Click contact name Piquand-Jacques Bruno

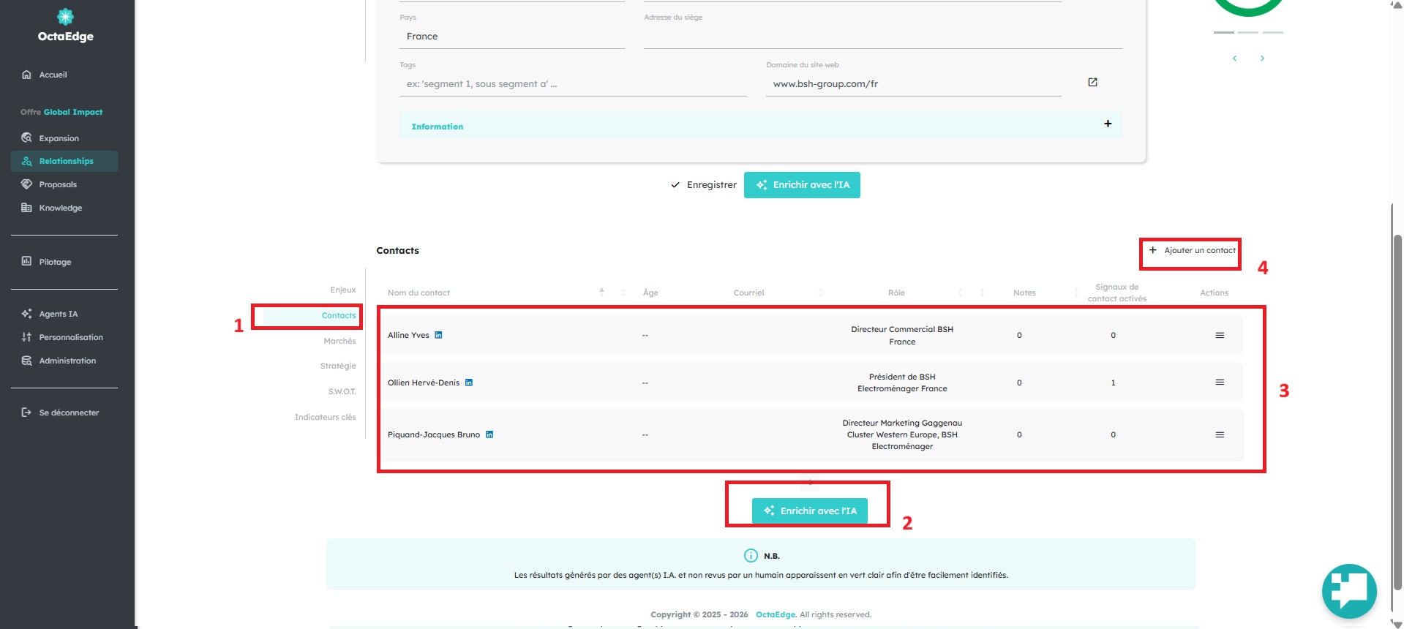point(434,434)
